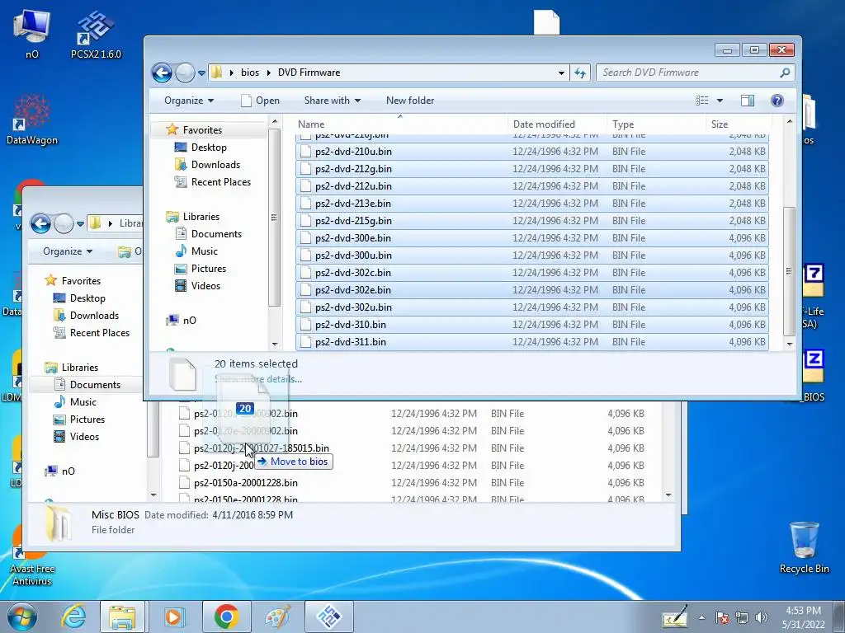Viewport: 845px width, 633px height.
Task: Open recent pages dropdown next to Forward arrow
Action: (201, 73)
